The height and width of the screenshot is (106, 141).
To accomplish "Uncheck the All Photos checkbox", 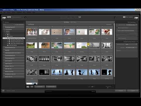I will pyautogui.click(x=27, y=24).
